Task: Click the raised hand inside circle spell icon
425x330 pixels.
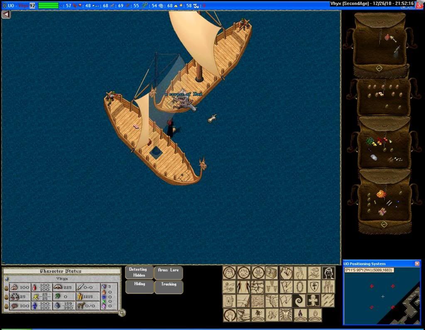Action: coord(229,315)
